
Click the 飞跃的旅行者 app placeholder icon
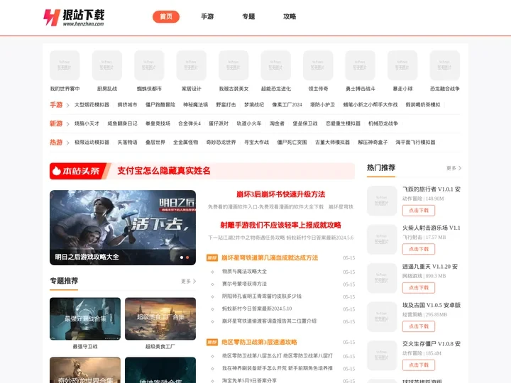[x=382, y=201]
